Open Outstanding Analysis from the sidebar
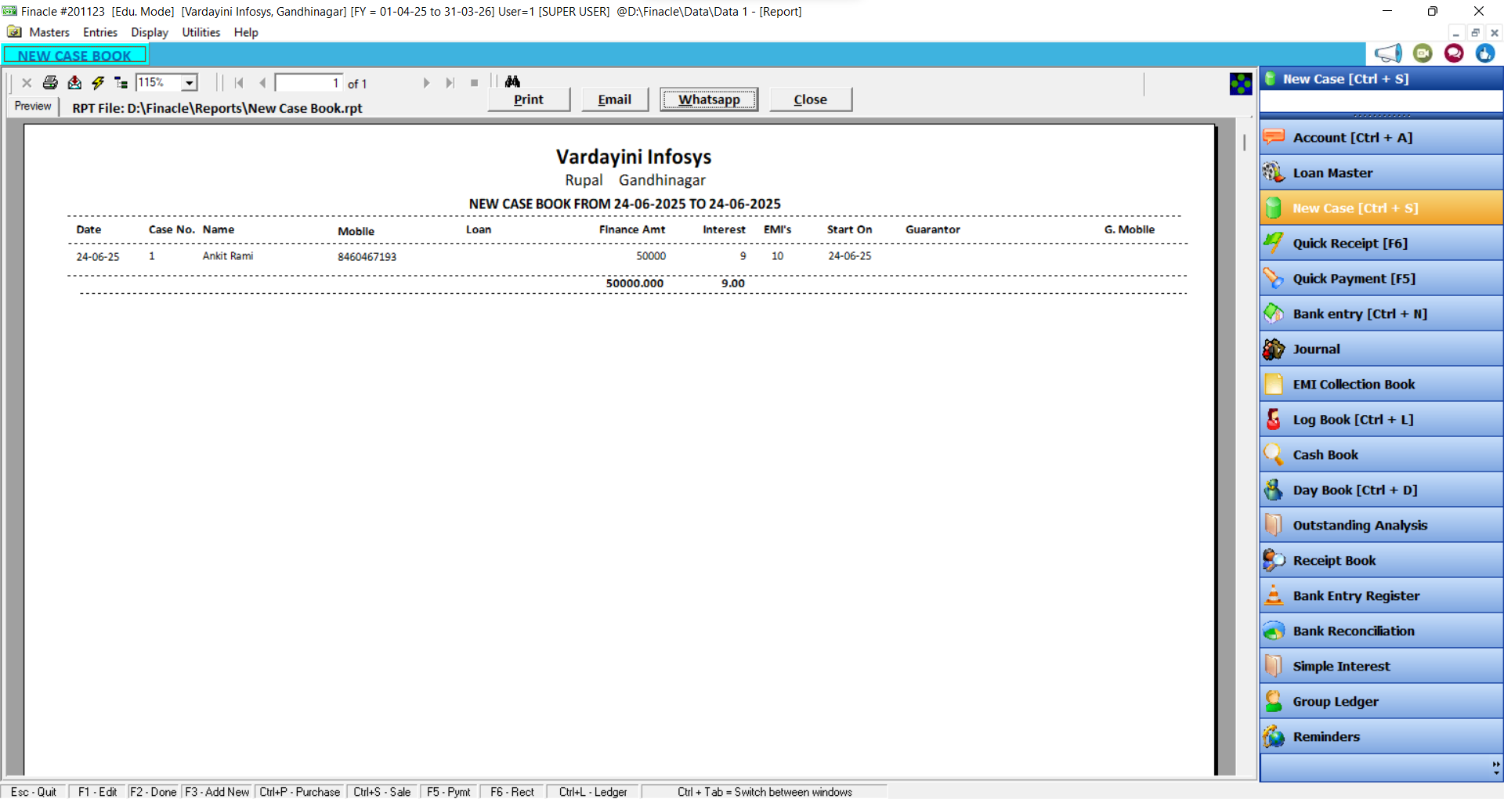The height and width of the screenshot is (799, 1504). point(1359,525)
